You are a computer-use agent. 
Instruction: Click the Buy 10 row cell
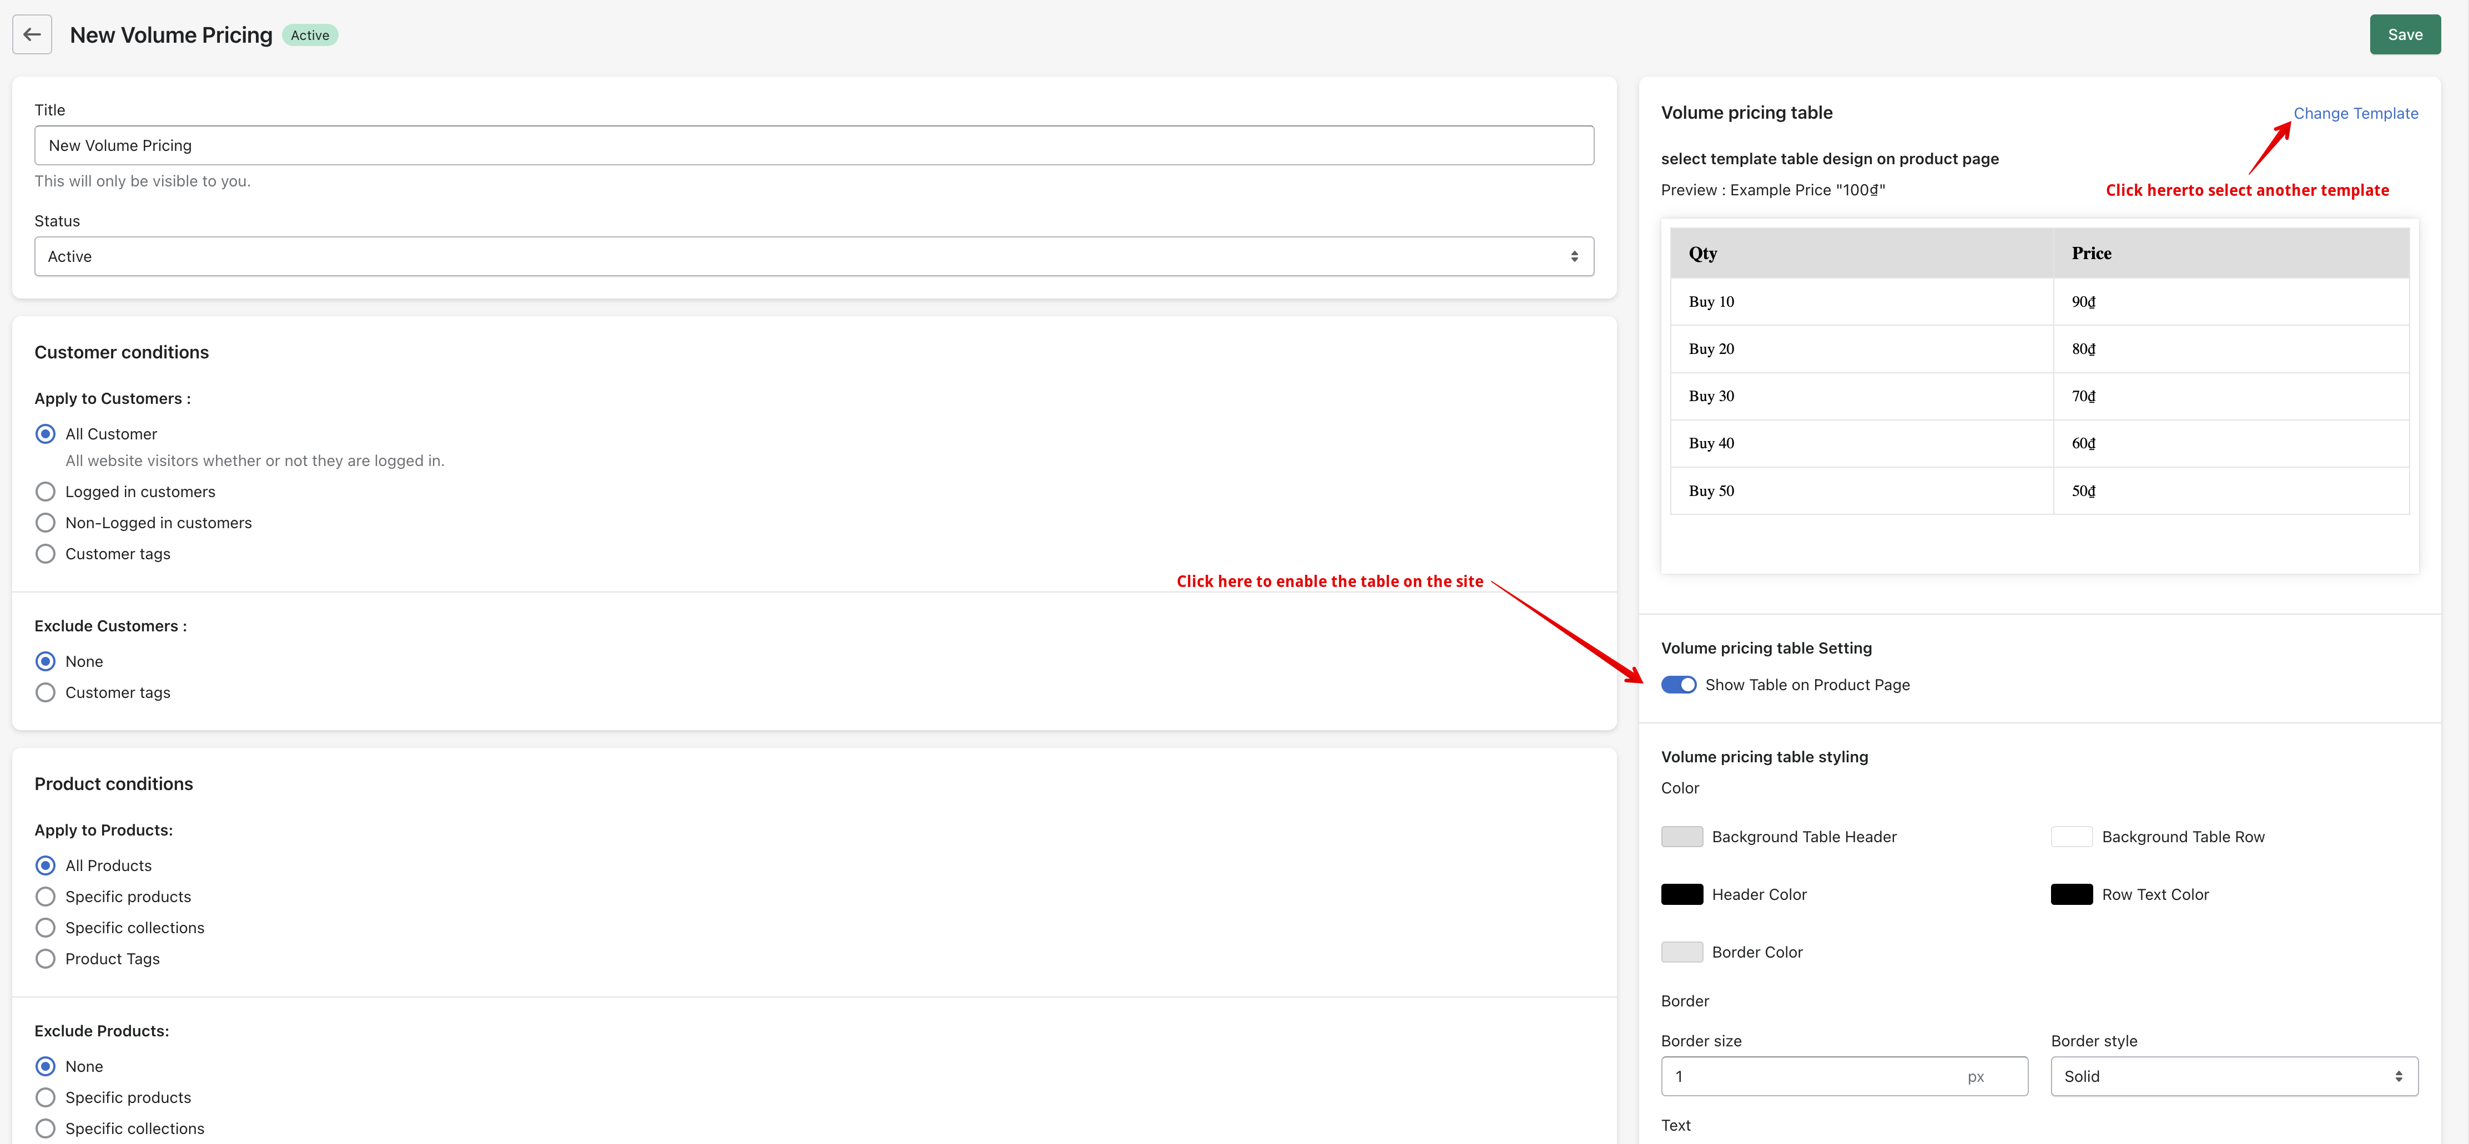click(x=1861, y=302)
